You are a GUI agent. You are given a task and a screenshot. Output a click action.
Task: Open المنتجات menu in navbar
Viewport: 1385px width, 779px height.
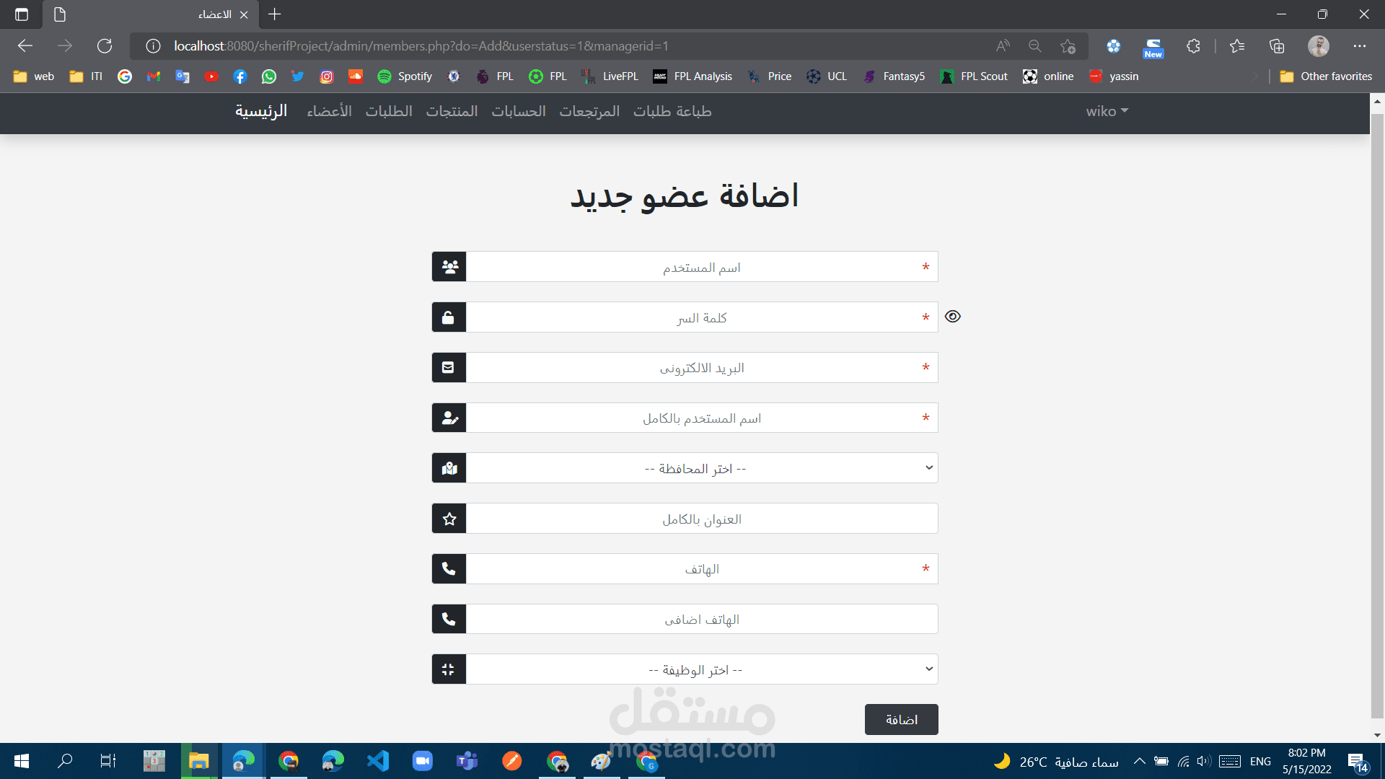click(x=452, y=111)
